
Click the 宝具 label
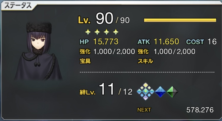tap(85, 61)
